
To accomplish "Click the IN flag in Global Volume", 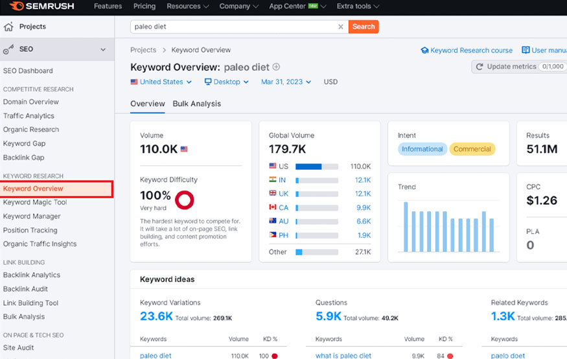I will click(273, 179).
